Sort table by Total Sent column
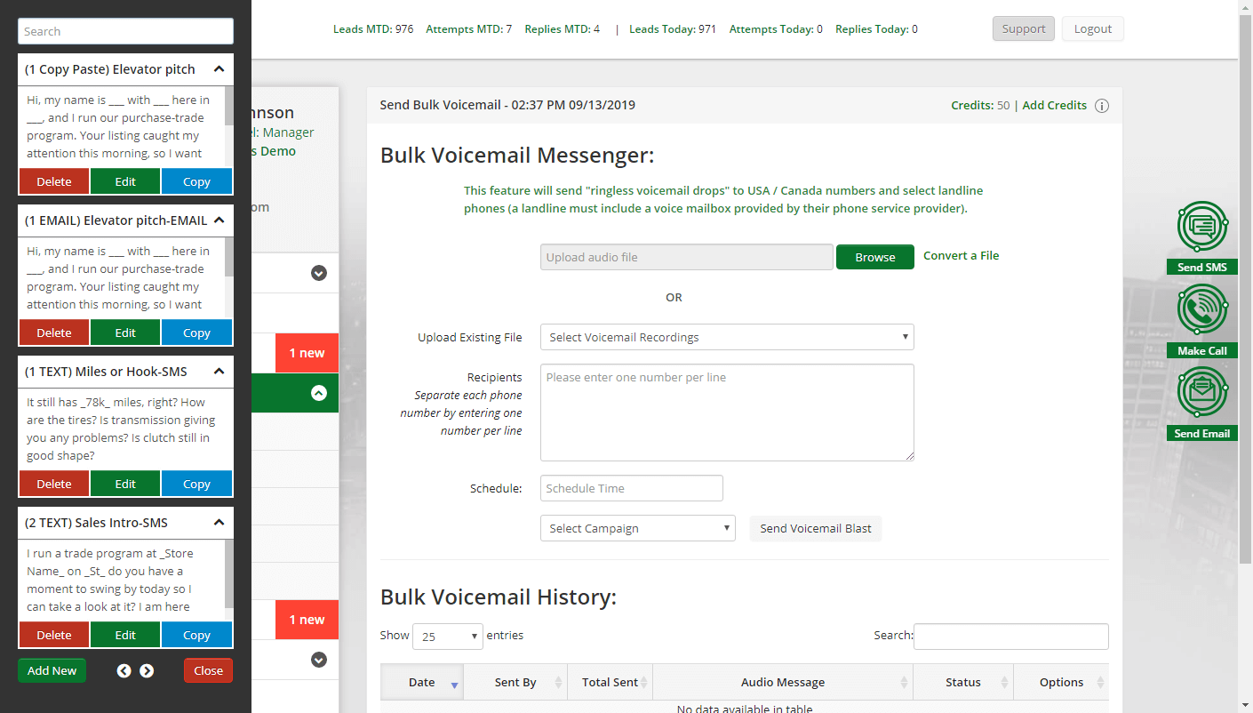Image resolution: width=1253 pixels, height=713 pixels. (x=610, y=682)
